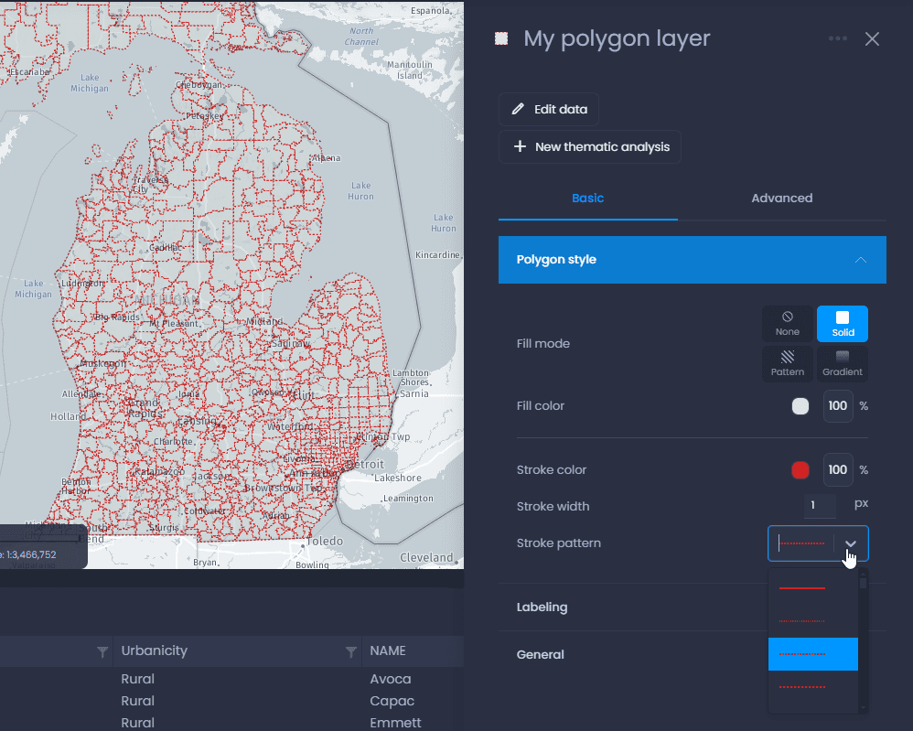This screenshot has height=731, width=913.
Task: Toggle the Stroke pattern dropdown arrow
Action: (851, 543)
